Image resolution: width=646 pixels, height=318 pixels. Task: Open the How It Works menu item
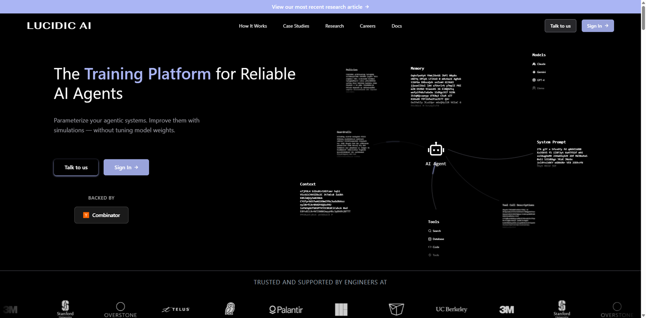coord(253,26)
